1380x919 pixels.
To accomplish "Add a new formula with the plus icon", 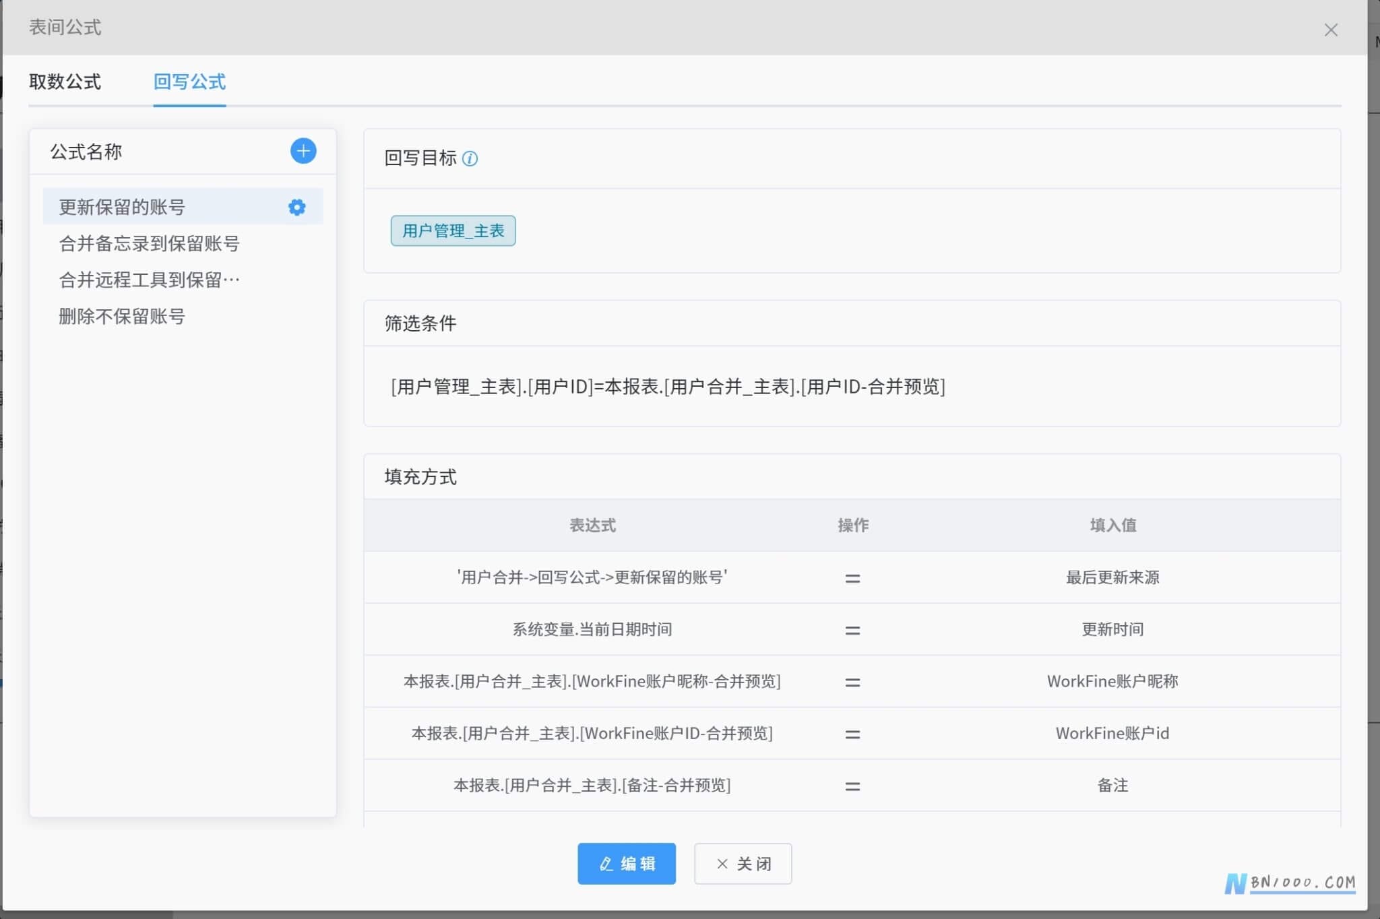I will point(303,151).
